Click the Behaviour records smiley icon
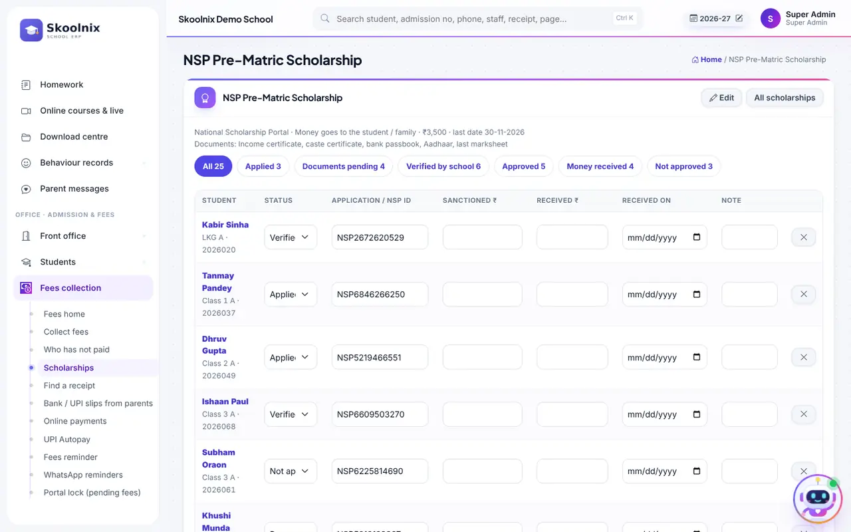This screenshot has width=851, height=532. pos(26,163)
